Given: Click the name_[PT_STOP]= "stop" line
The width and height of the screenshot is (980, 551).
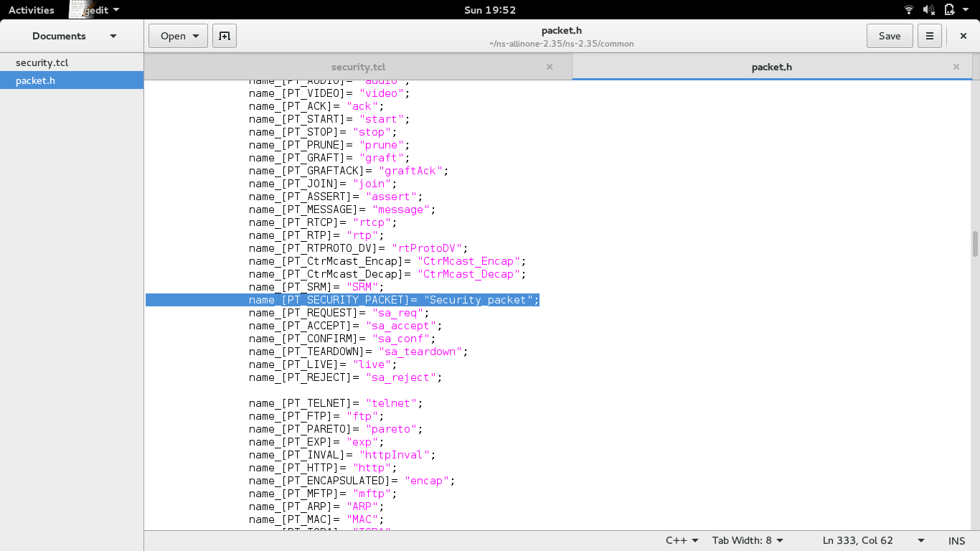Looking at the screenshot, I should [323, 132].
